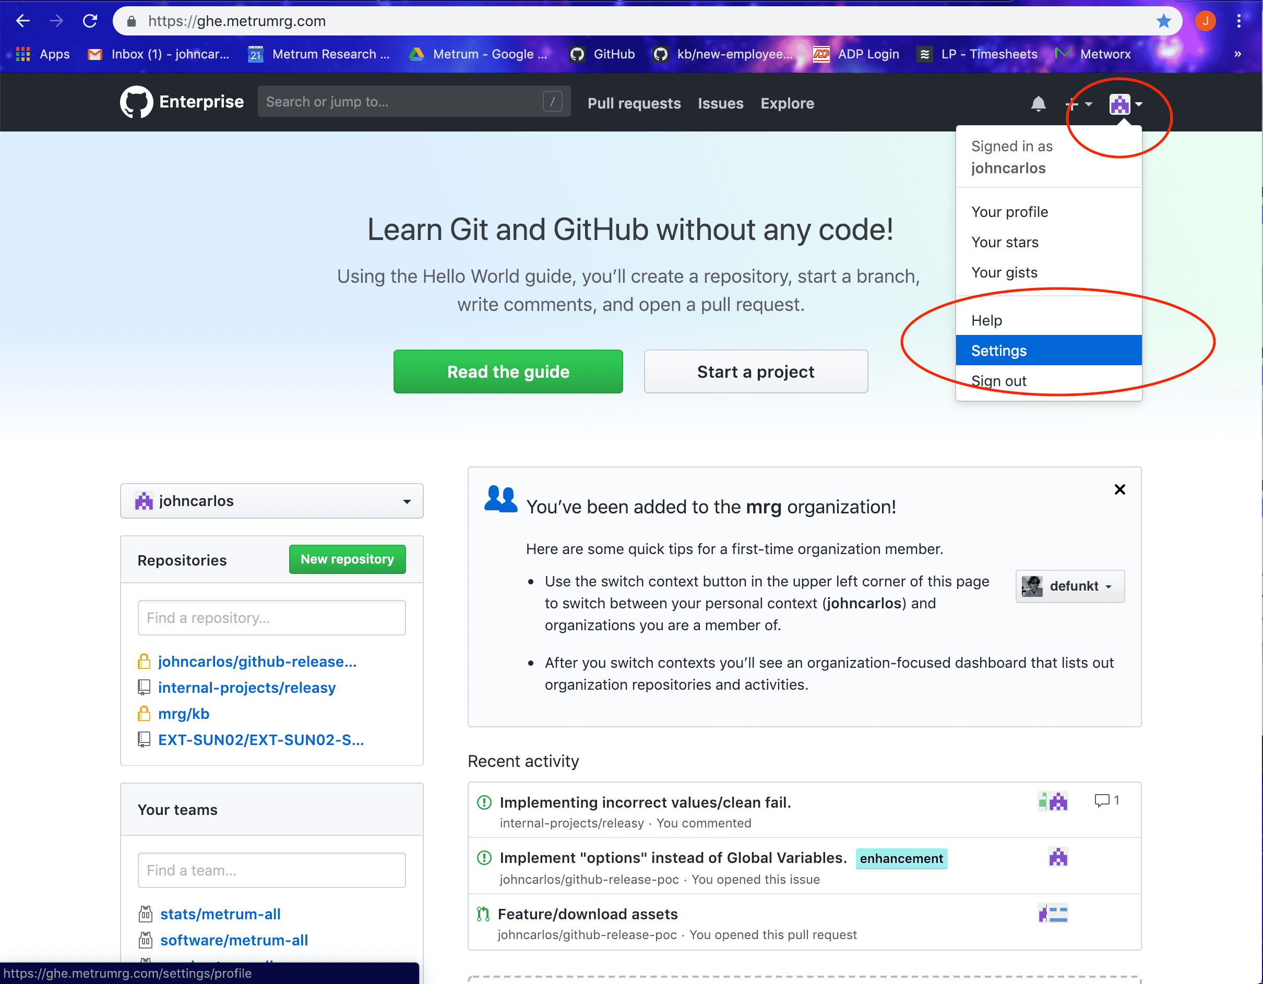This screenshot has height=984, width=1263.
Task: Click the New repository button
Action: 347,559
